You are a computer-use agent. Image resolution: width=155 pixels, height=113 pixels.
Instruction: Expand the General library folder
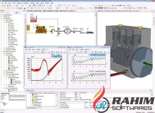pos(2,17)
